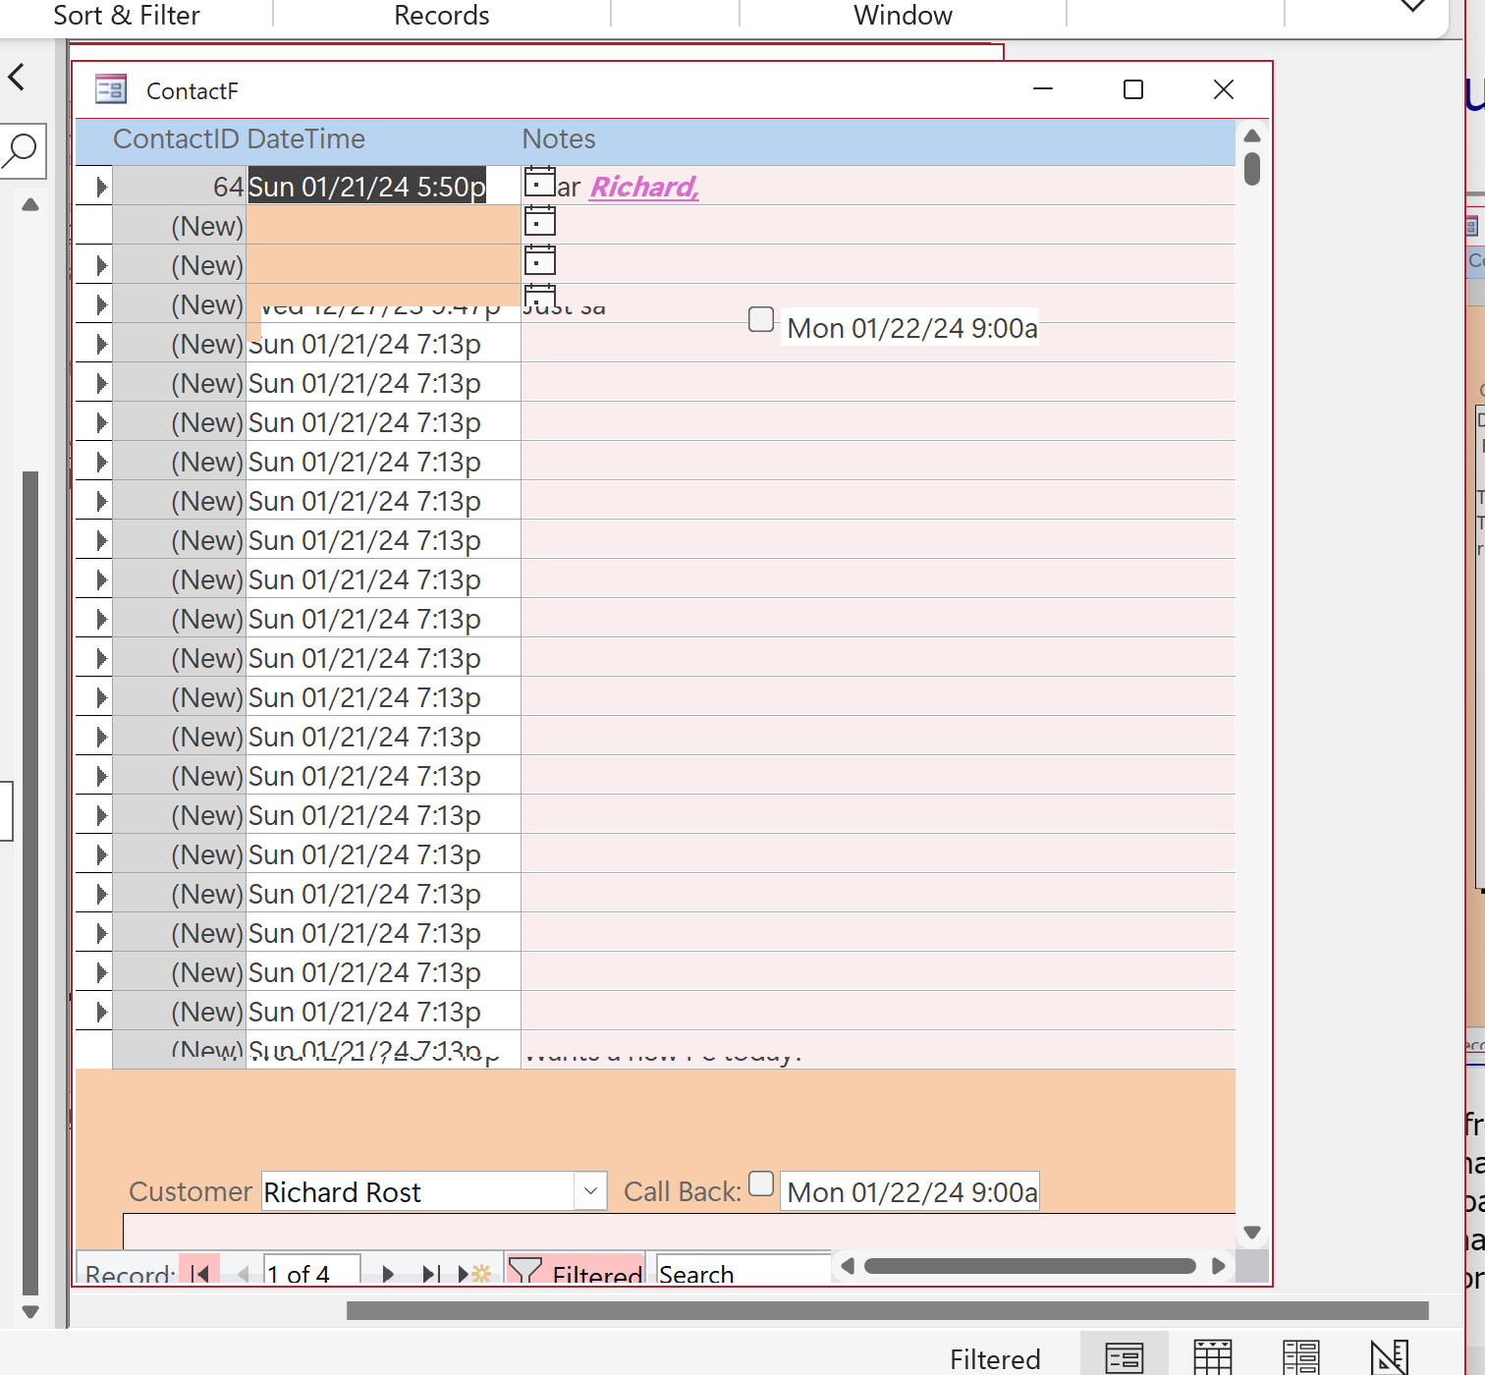Create new blank record with star button
The width and height of the screenshot is (1485, 1375).
(475, 1274)
